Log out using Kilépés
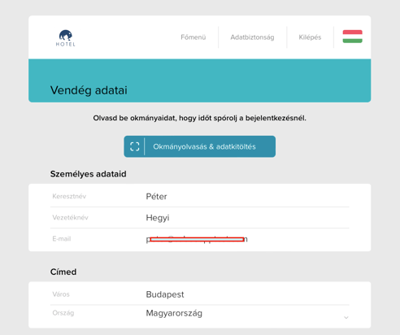The height and width of the screenshot is (335, 400). [x=310, y=37]
